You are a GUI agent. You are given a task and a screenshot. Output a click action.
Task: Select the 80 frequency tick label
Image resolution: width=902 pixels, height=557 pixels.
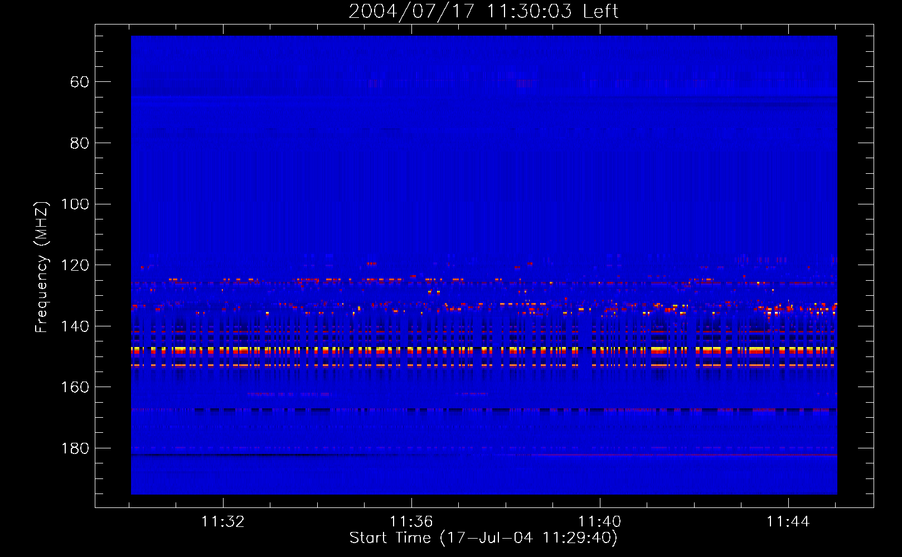(80, 143)
